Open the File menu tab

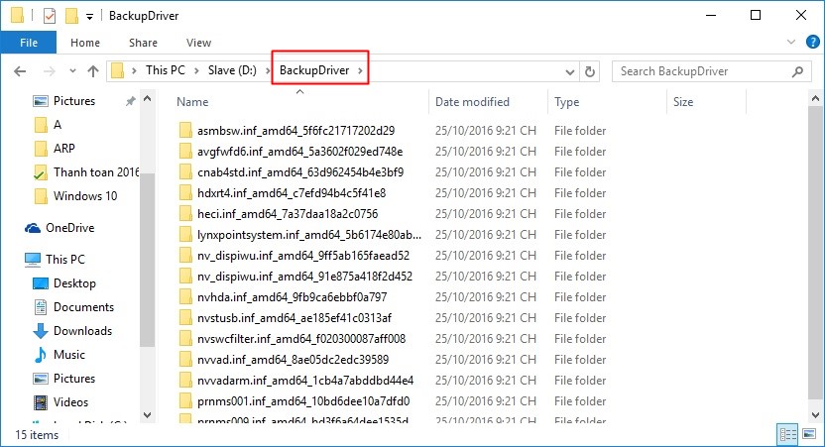point(29,43)
